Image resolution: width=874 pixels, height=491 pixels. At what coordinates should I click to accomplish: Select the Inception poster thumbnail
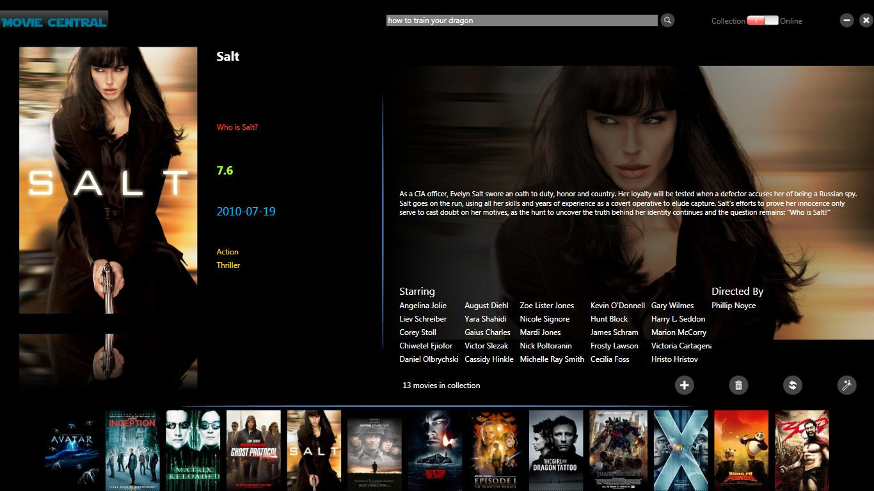(132, 451)
